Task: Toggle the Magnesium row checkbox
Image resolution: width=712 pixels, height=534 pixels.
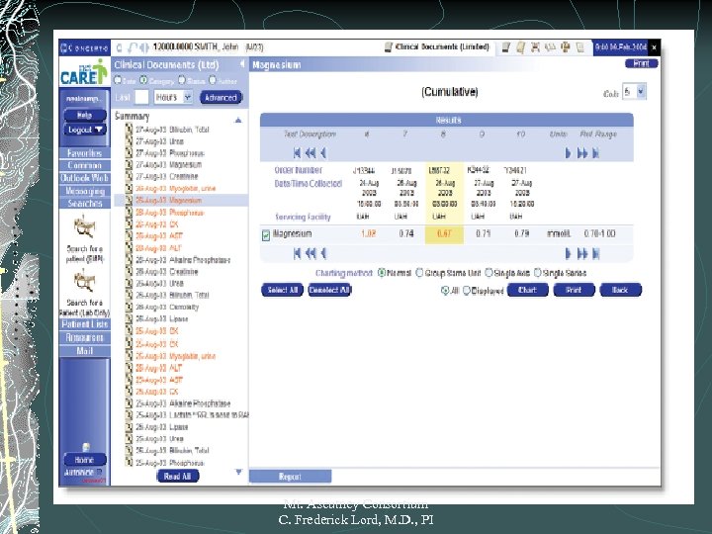Action: (x=266, y=235)
